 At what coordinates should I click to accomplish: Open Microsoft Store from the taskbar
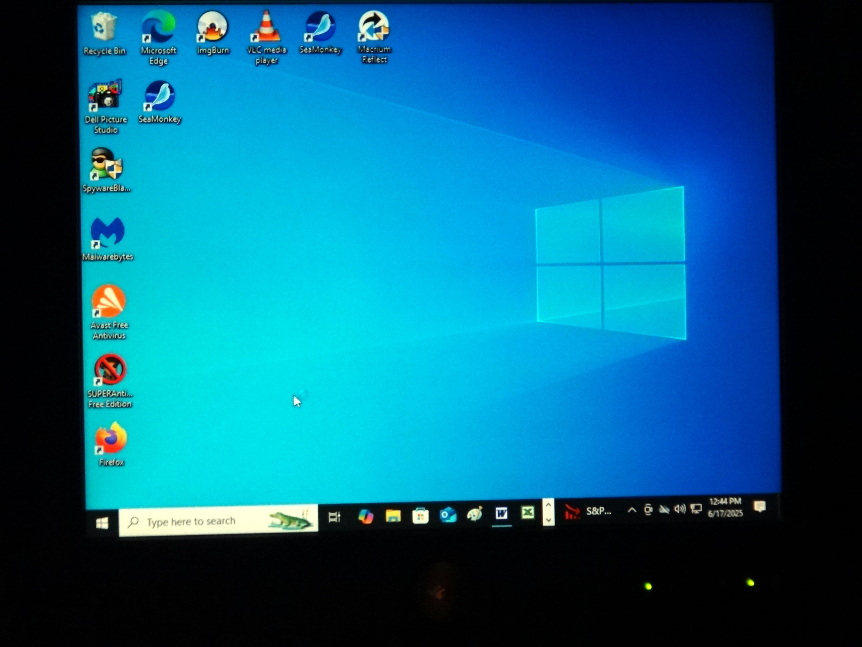tap(420, 515)
